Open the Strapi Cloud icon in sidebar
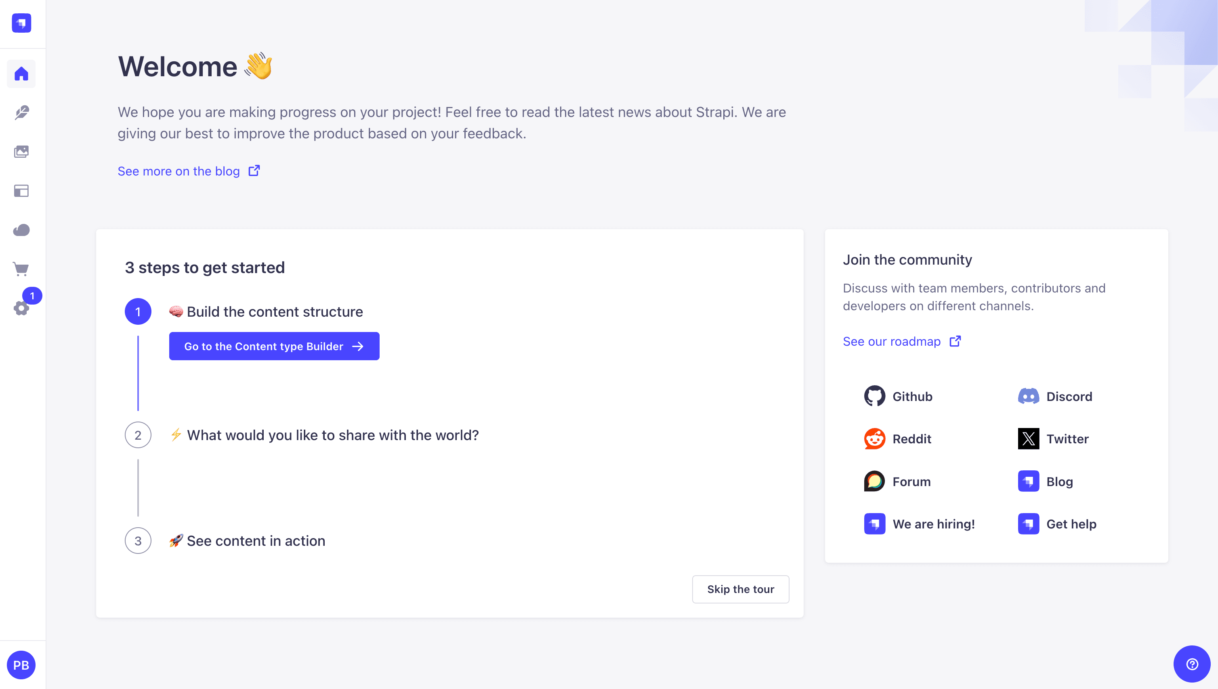 click(x=21, y=230)
